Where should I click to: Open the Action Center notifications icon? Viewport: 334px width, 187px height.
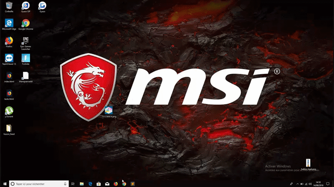(328, 184)
